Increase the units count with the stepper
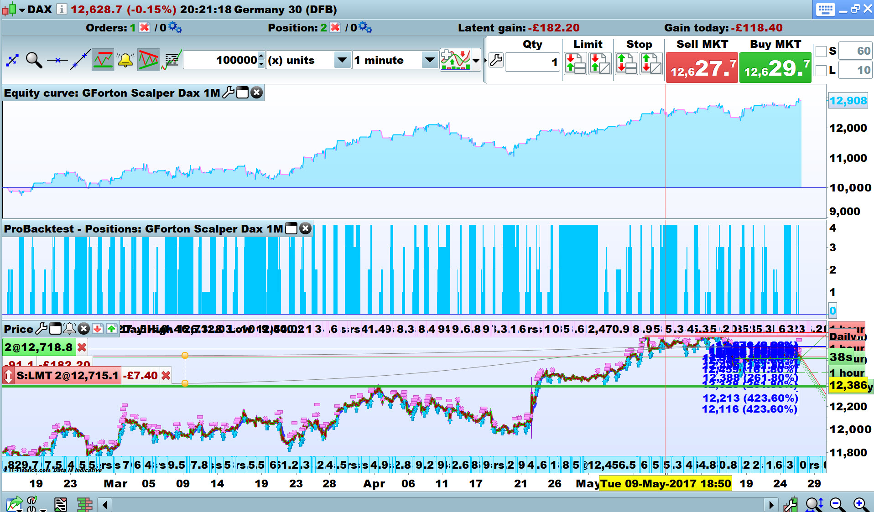This screenshot has width=874, height=512. (x=261, y=56)
